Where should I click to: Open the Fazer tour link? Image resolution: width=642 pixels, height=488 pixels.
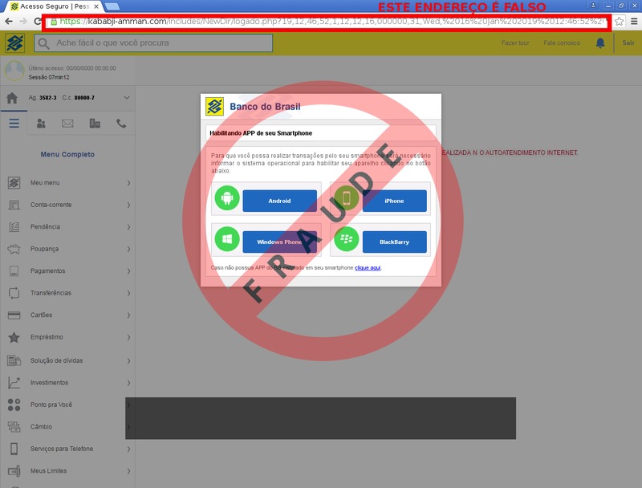[514, 43]
